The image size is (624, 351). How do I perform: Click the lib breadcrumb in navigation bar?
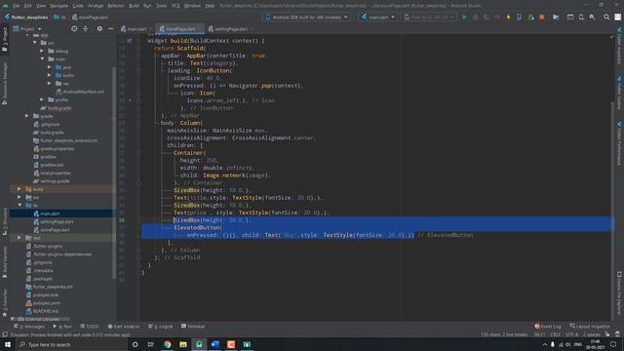pyautogui.click(x=59, y=18)
